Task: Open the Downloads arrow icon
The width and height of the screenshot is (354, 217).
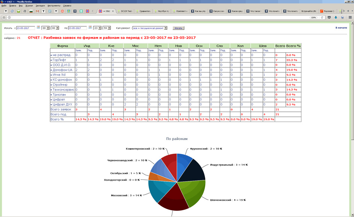Action: (336, 17)
